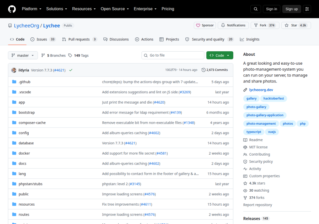The height and width of the screenshot is (224, 319).
Task: Click the bell Notifications button
Action: (233, 26)
